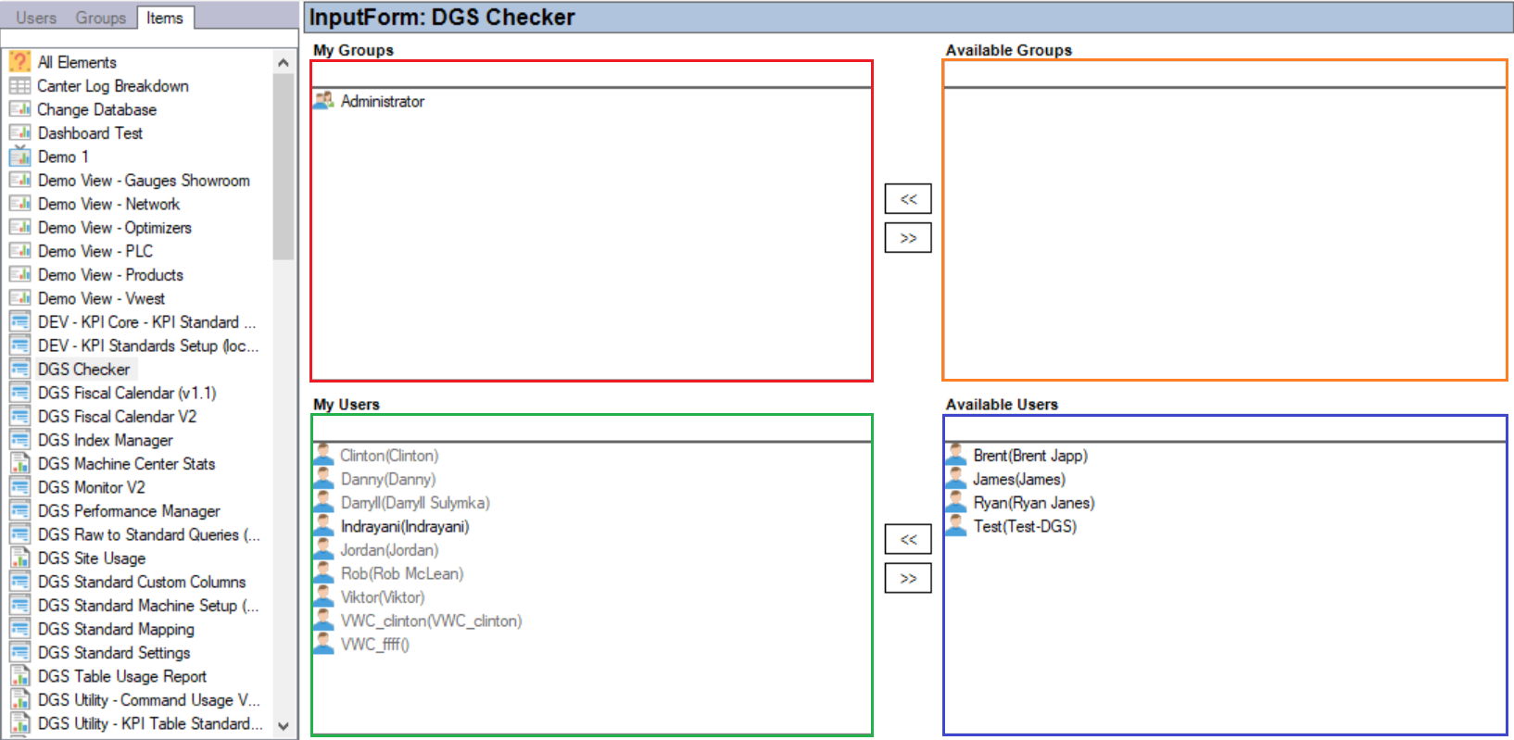The height and width of the screenshot is (740, 1514).
Task: Select DGS Index Manager in the items list
Action: 105,440
